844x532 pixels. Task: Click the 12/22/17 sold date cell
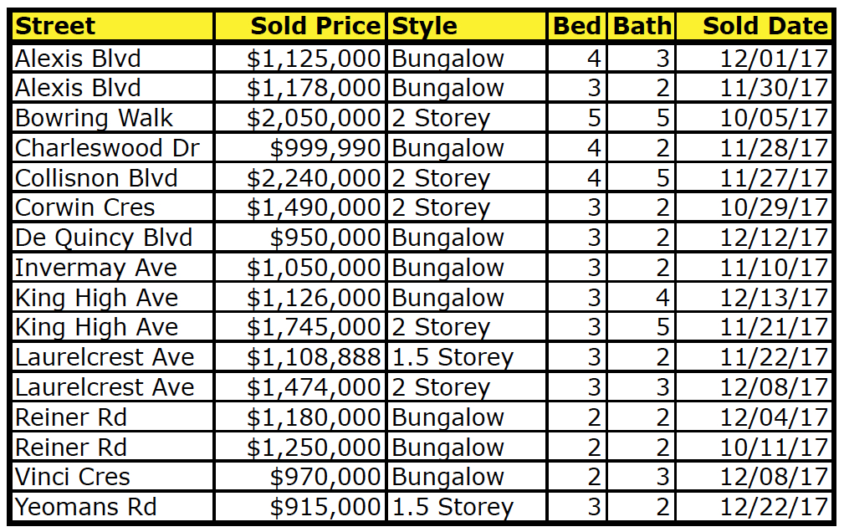754,507
